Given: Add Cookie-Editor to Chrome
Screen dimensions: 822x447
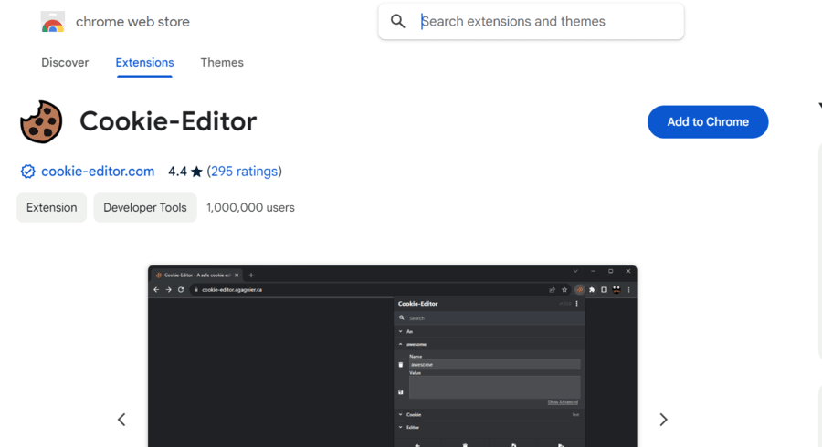Looking at the screenshot, I should pyautogui.click(x=708, y=122).
